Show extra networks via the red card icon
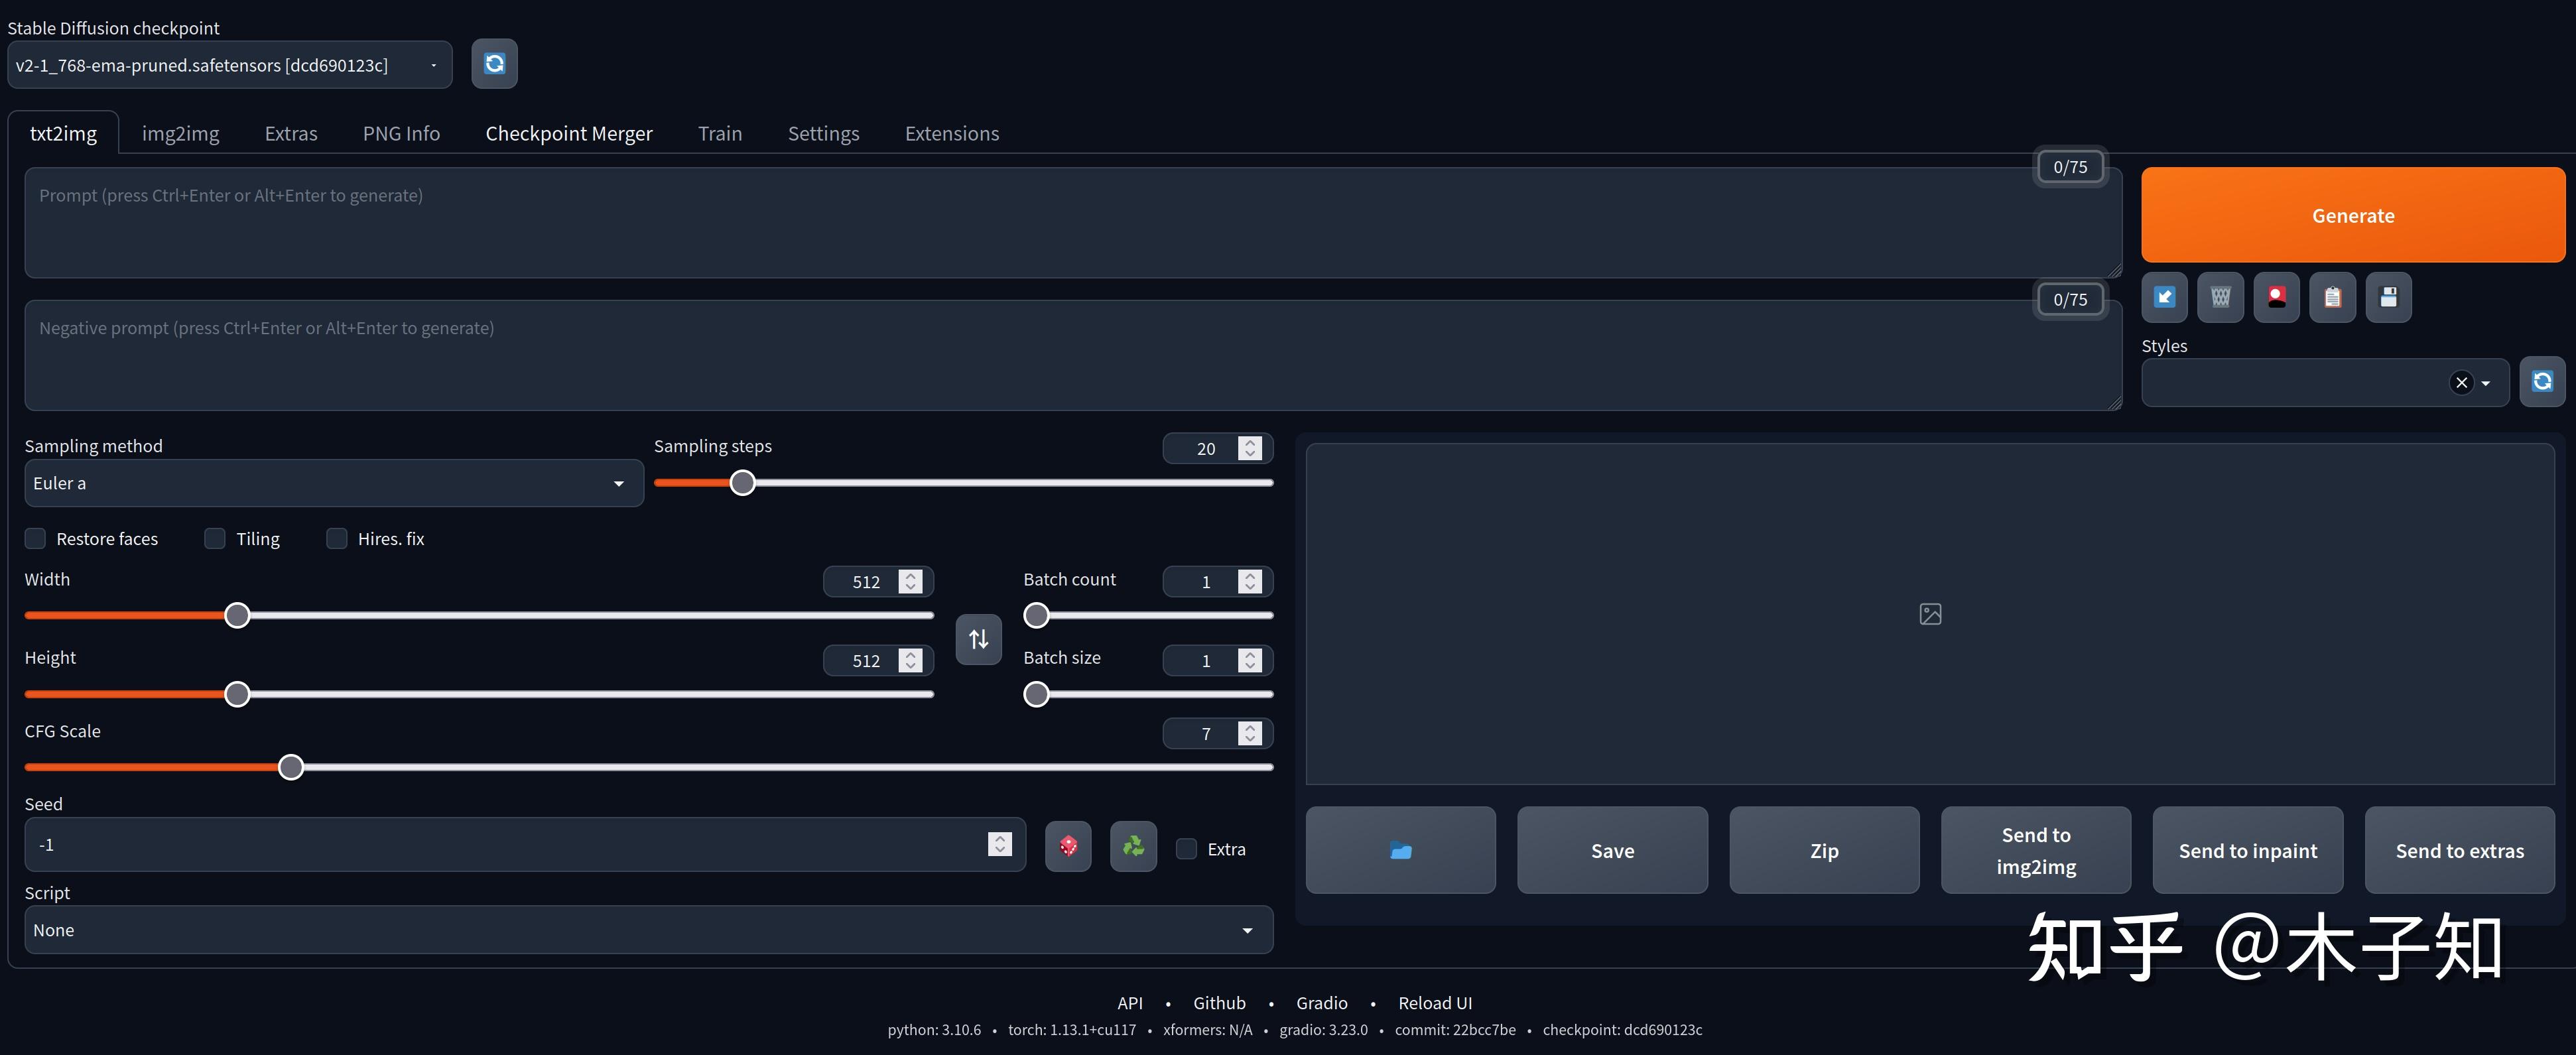 coord(2276,297)
